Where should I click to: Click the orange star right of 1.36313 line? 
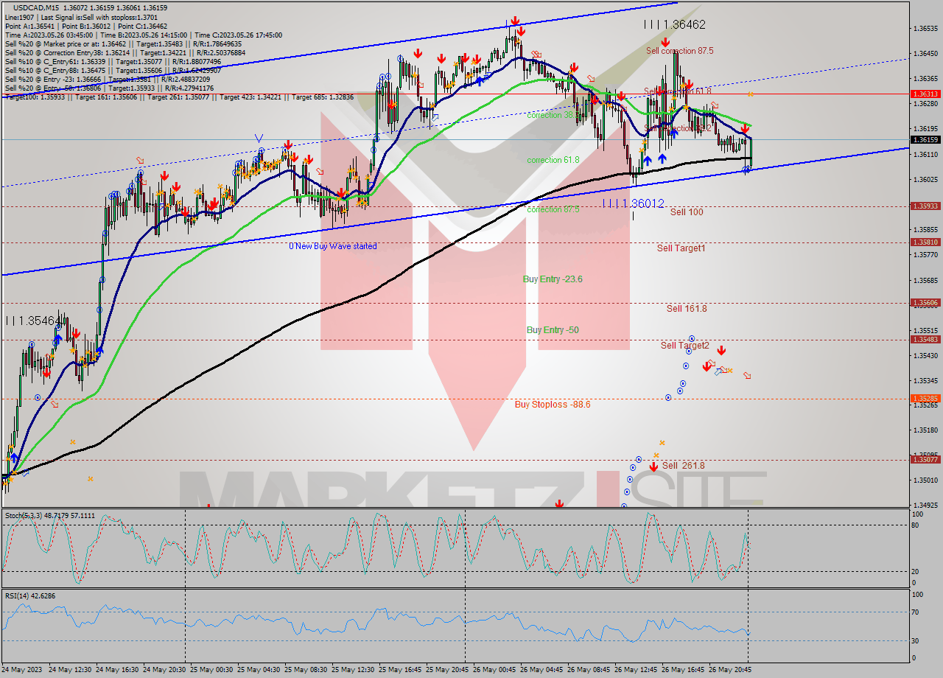(x=750, y=94)
